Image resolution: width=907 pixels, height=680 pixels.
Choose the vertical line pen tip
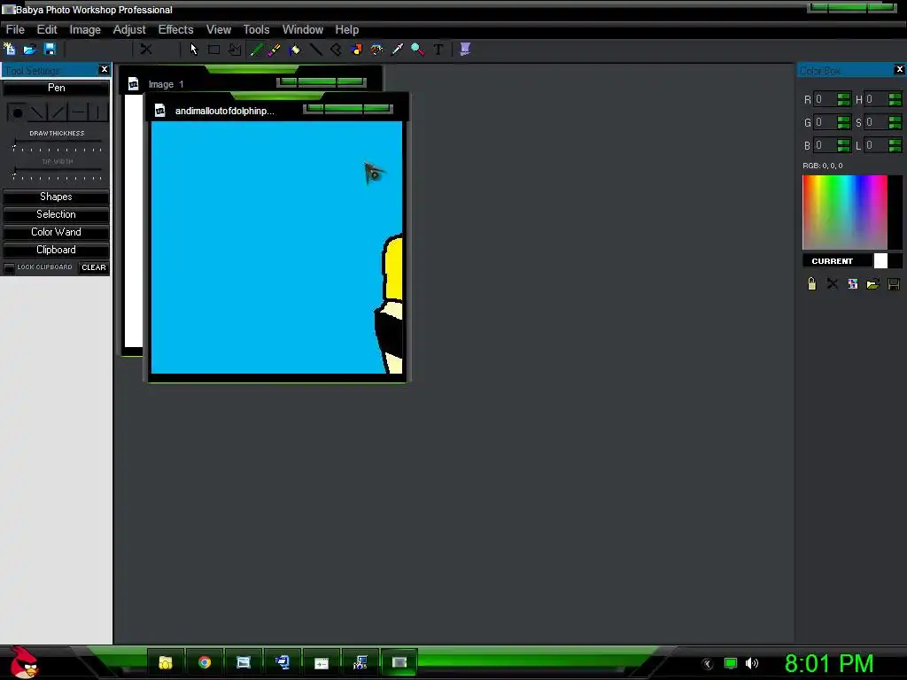click(98, 112)
